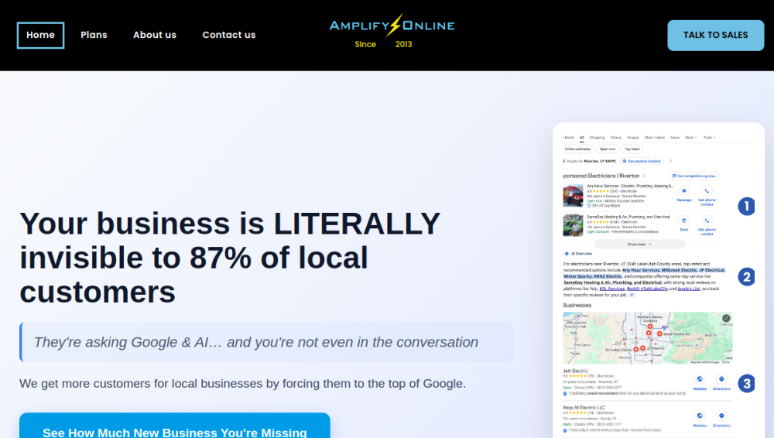Select the All tab in search preview
Viewport: 774px width, 438px height.
581,138
